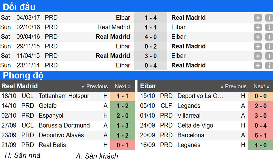Click the 1 - 4 score of the 04/03/17 match
Image resolution: width=273 pixels, height=161 pixels.
151,18
